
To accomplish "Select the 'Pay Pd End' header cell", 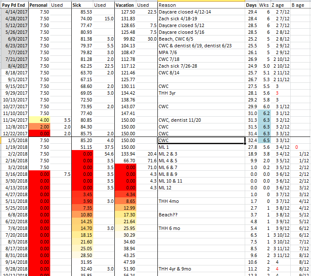I will coord(14,5).
